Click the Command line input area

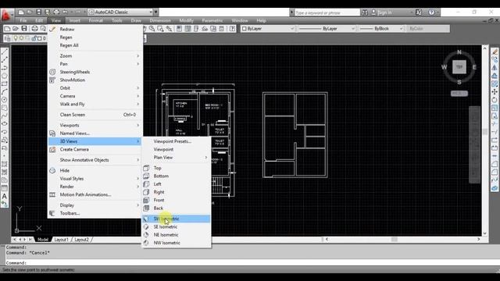(252, 263)
